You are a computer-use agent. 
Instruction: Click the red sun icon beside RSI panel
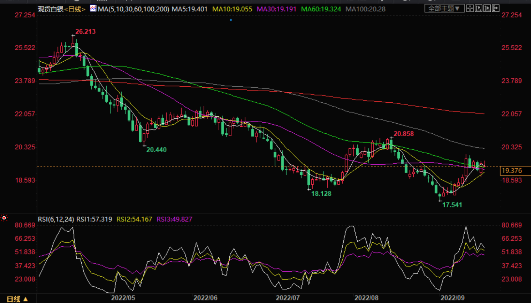tap(4, 218)
